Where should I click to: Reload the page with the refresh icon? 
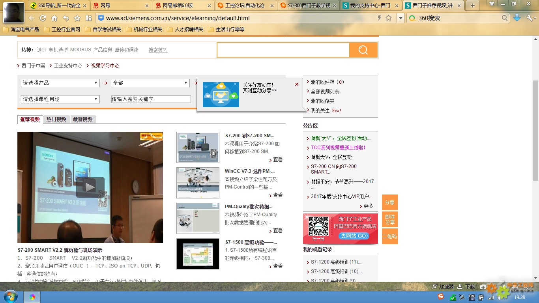coord(43,18)
